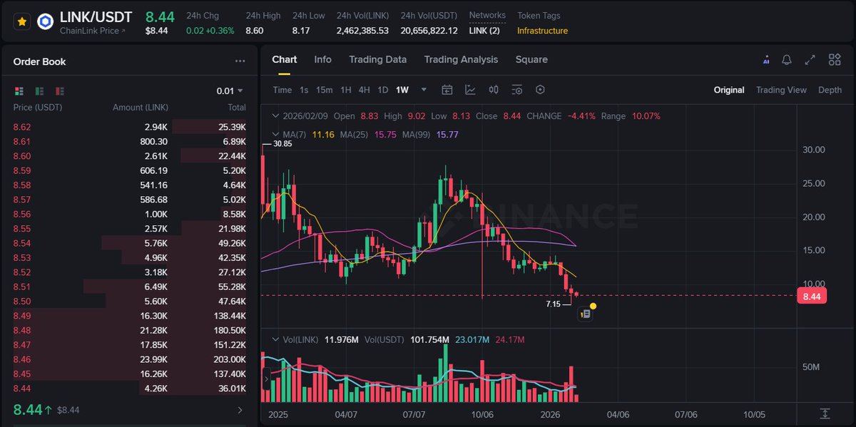Screen dimensions: 856x427
Task: Open more via arrow beside last price
Action: (x=240, y=410)
